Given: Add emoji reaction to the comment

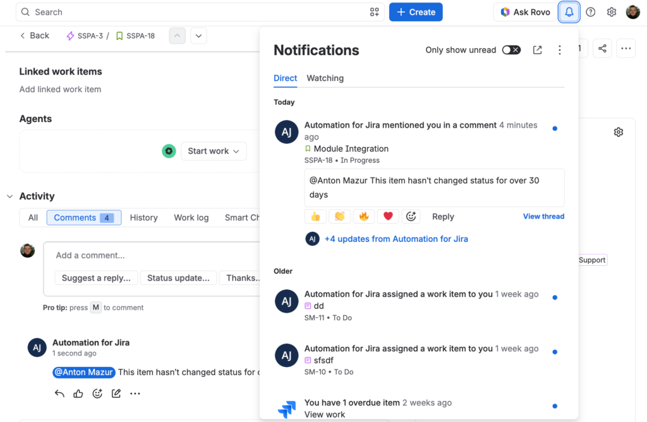Looking at the screenshot, I should point(97,394).
